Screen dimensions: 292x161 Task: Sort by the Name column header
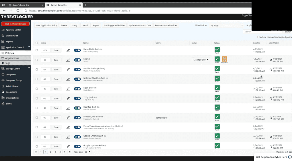(86, 43)
